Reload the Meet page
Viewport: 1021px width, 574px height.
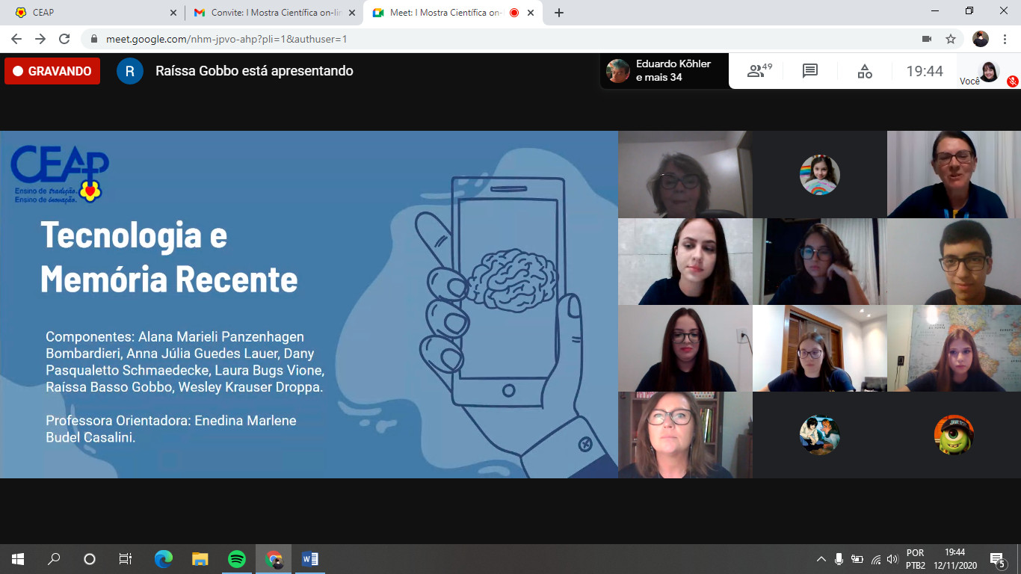point(64,39)
